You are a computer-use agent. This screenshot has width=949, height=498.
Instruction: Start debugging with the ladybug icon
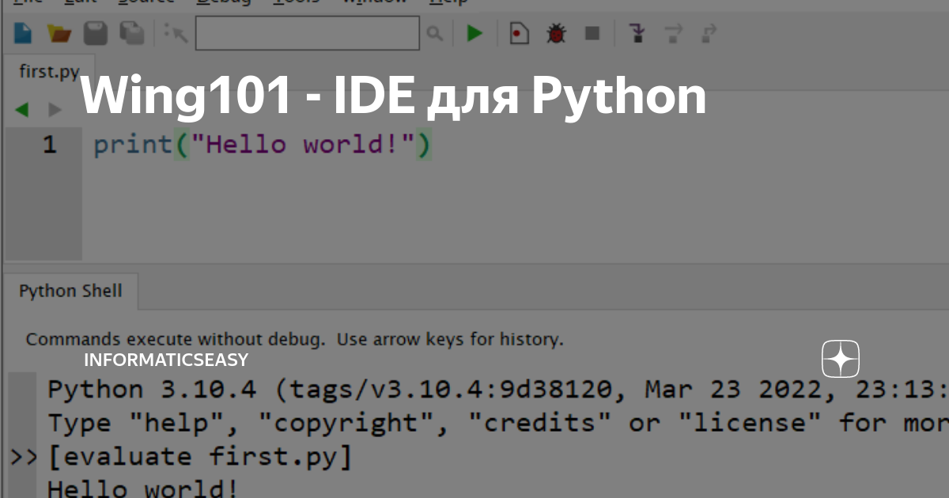[556, 32]
